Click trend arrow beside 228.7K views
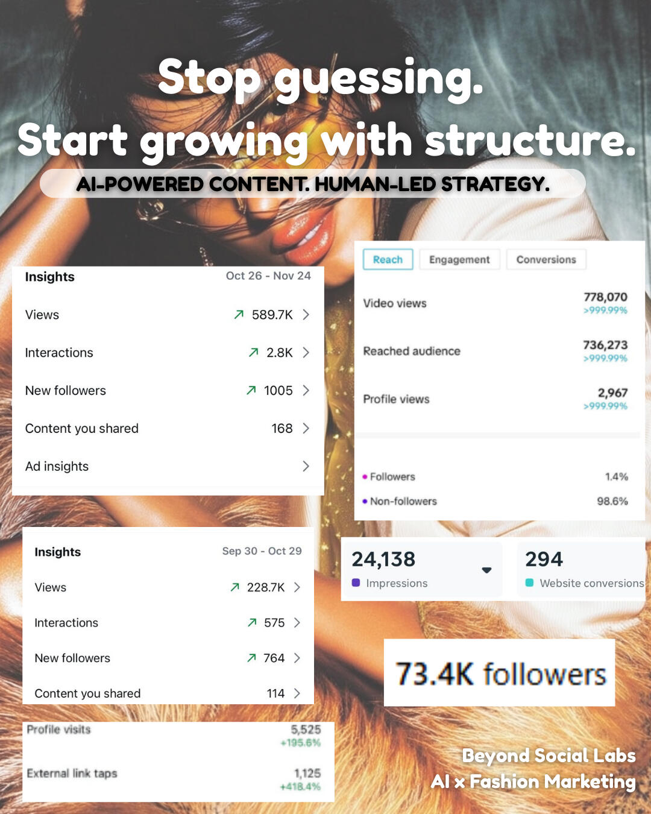This screenshot has height=814, width=651. pos(235,587)
